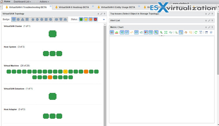Click the orange wave anomalies icon
Image resolution: width=219 pixels, height=126 pixels.
132,32
